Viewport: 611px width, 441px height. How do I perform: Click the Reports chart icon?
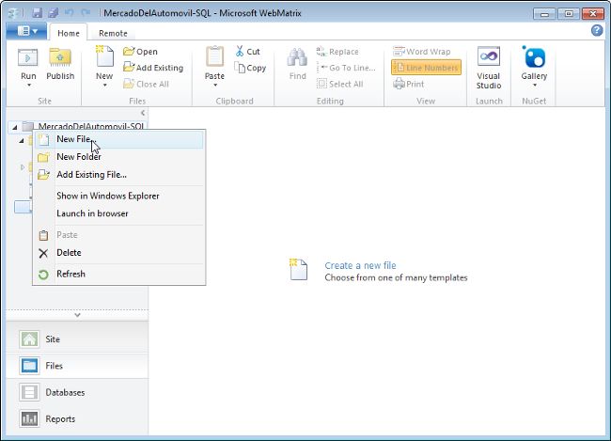[x=29, y=418]
